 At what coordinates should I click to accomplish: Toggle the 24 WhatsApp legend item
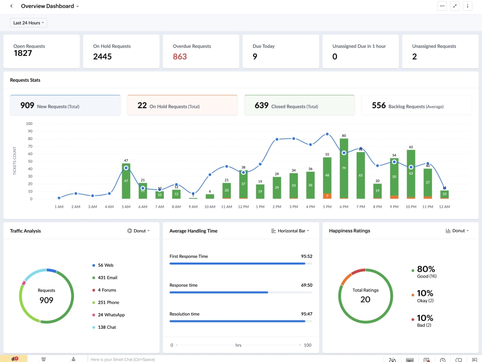108,315
